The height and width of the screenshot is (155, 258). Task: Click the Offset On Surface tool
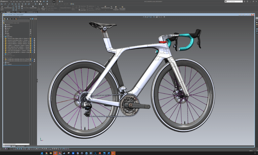coord(43,7)
